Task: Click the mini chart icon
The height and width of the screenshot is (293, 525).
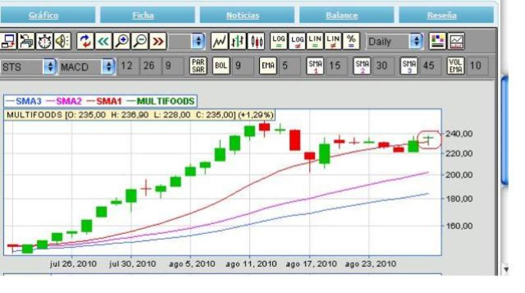Action: [457, 41]
